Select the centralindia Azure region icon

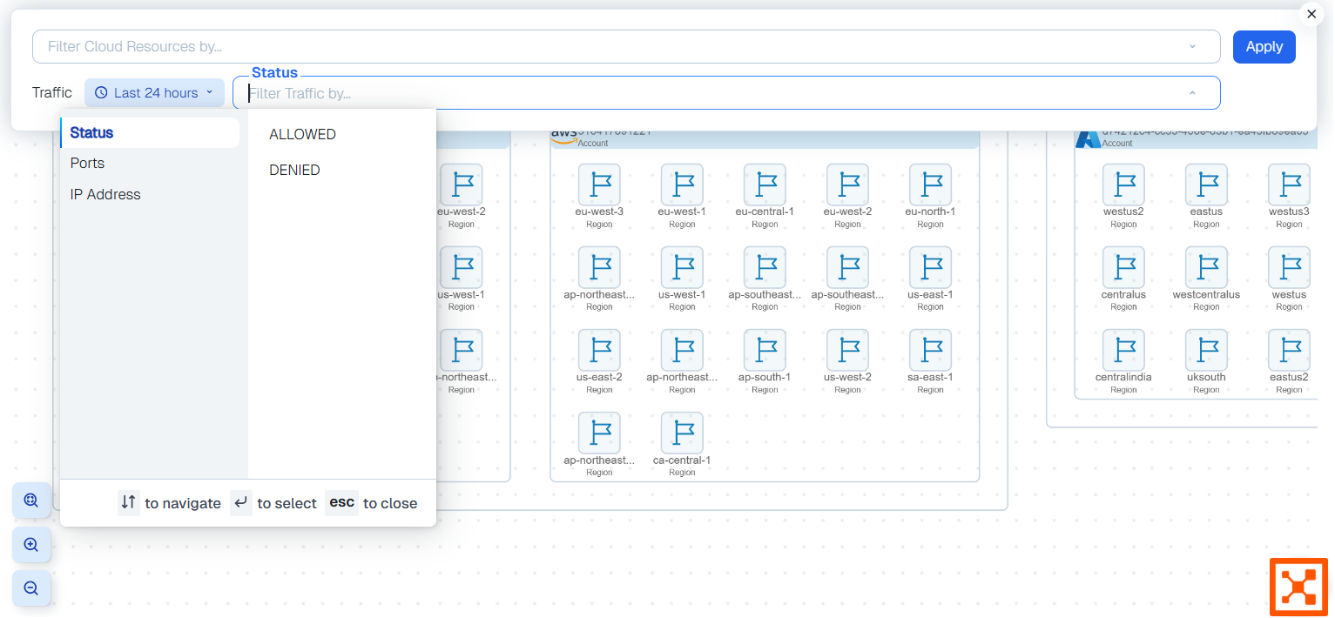tap(1123, 350)
